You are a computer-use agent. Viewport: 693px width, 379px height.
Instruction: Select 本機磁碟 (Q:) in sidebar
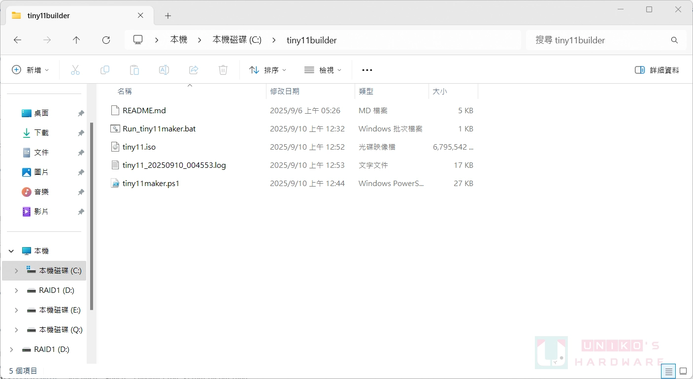(61, 330)
